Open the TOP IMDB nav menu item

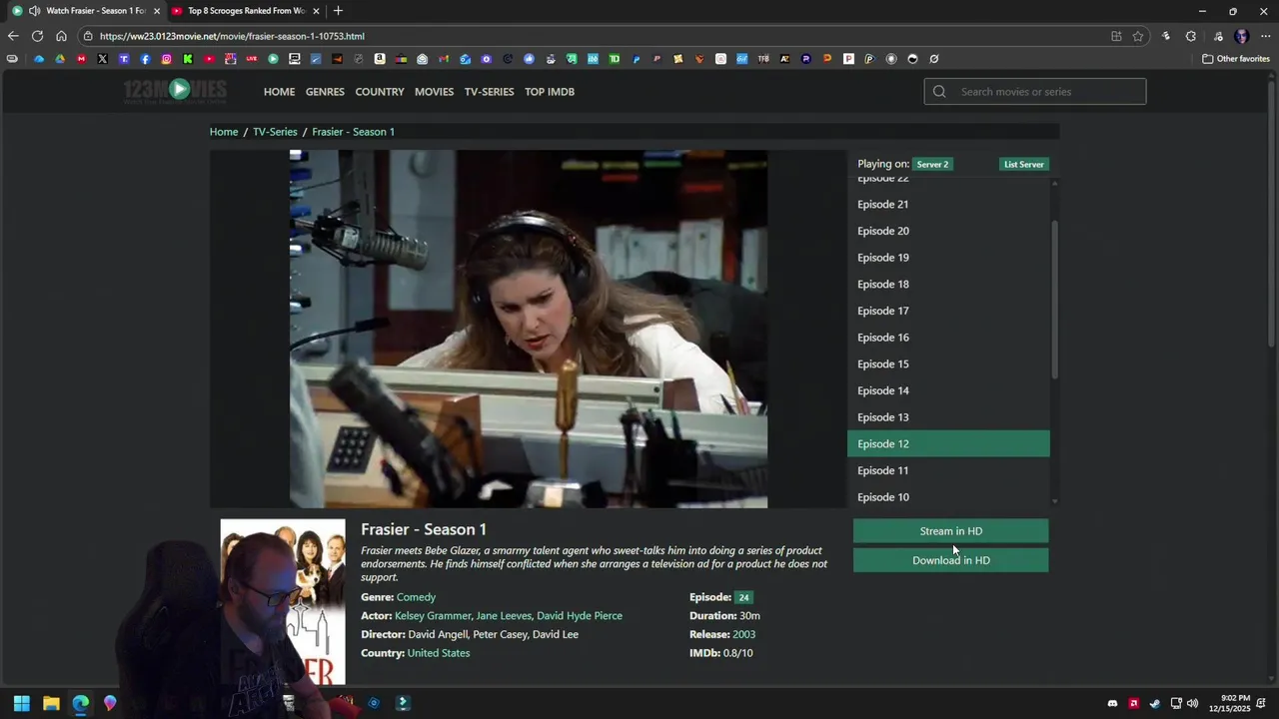[x=550, y=92]
